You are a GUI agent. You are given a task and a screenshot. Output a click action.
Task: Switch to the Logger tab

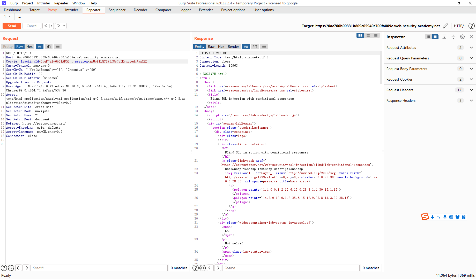(185, 10)
